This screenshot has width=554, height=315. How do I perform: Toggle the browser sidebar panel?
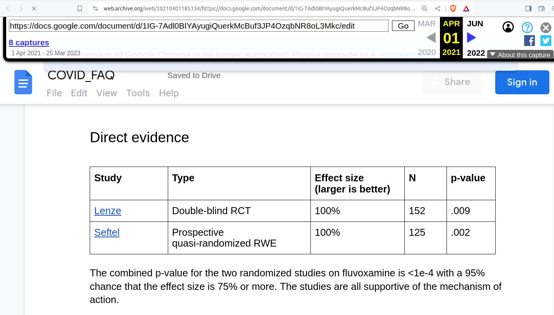[528, 9]
